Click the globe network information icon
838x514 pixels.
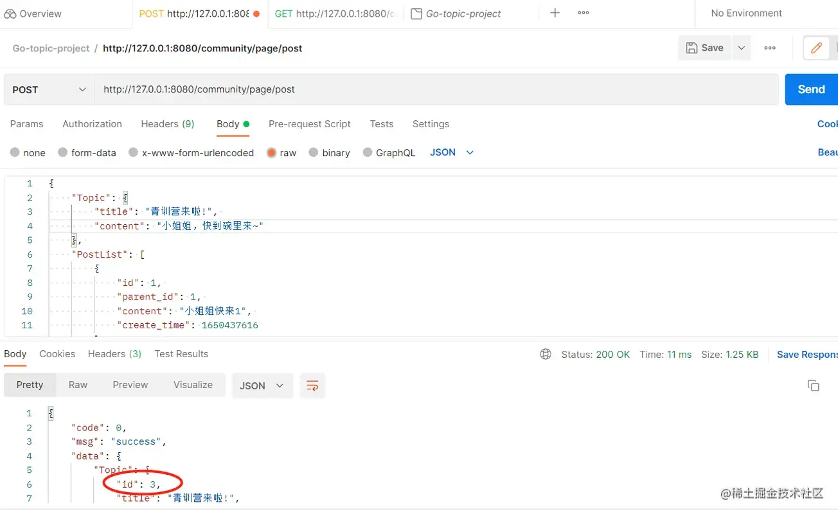click(546, 354)
